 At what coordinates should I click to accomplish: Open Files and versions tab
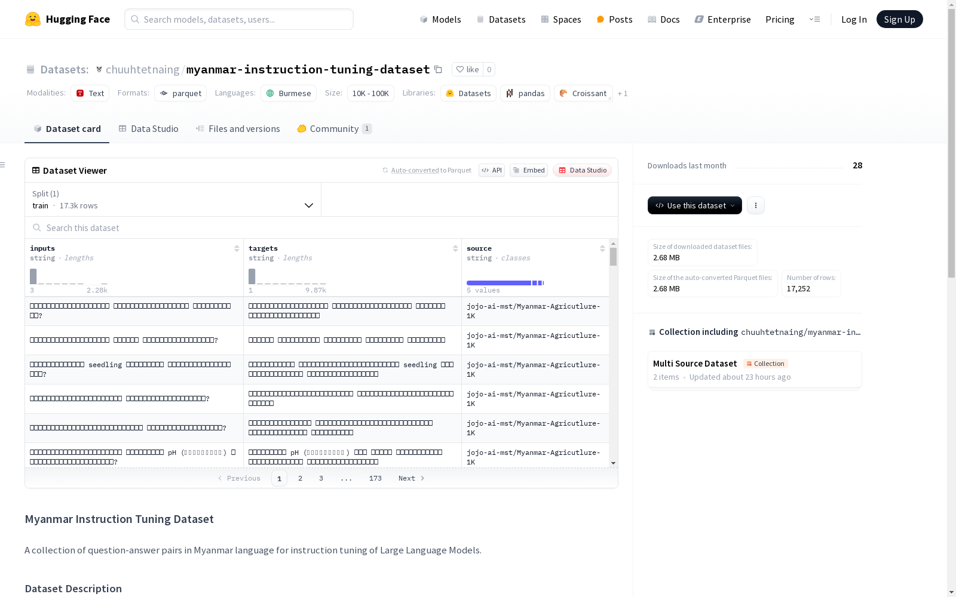coord(238,129)
